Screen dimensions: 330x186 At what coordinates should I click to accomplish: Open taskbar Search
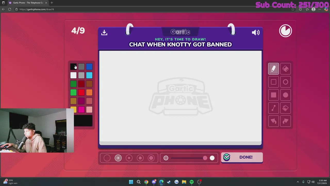[139, 182]
